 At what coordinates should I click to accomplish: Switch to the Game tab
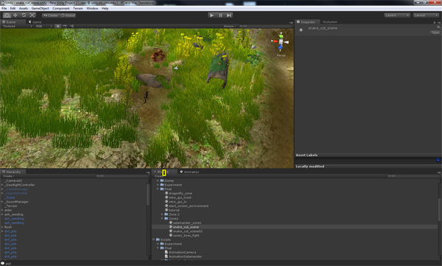tap(35, 21)
